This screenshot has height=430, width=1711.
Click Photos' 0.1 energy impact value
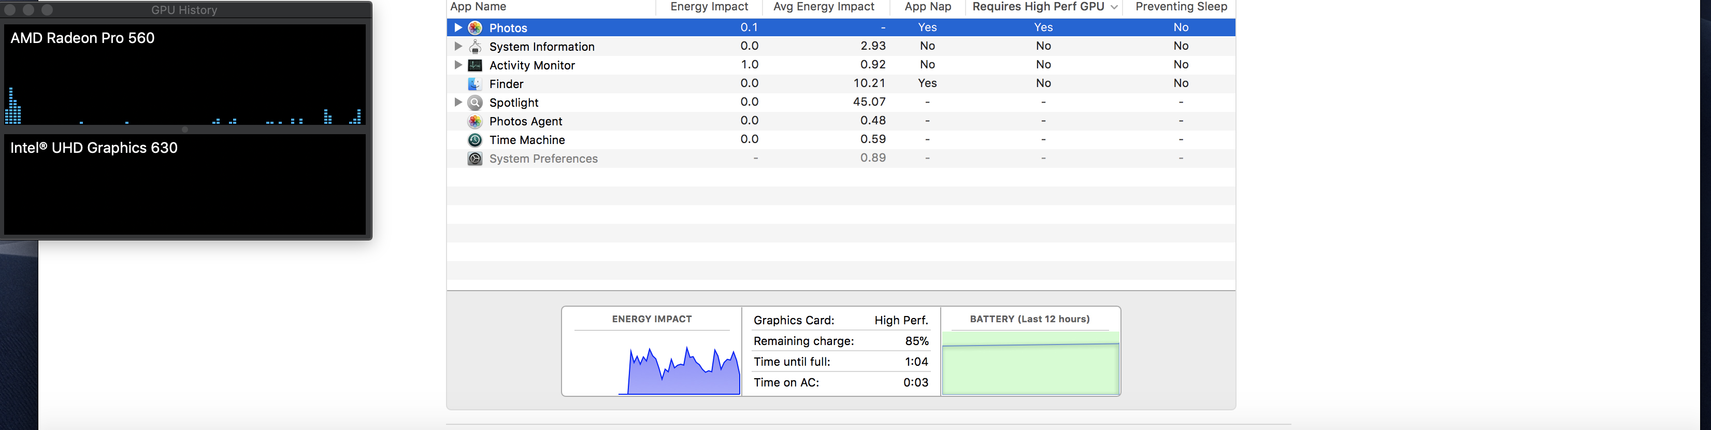tap(749, 27)
